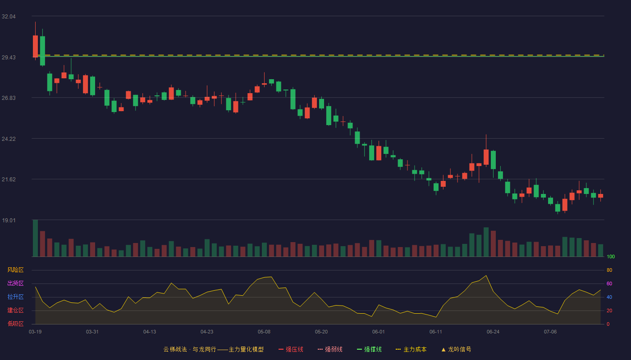Viewport: 631px width, 360px height.
Task: Click the 建仓区 zone label
Action: click(x=15, y=310)
